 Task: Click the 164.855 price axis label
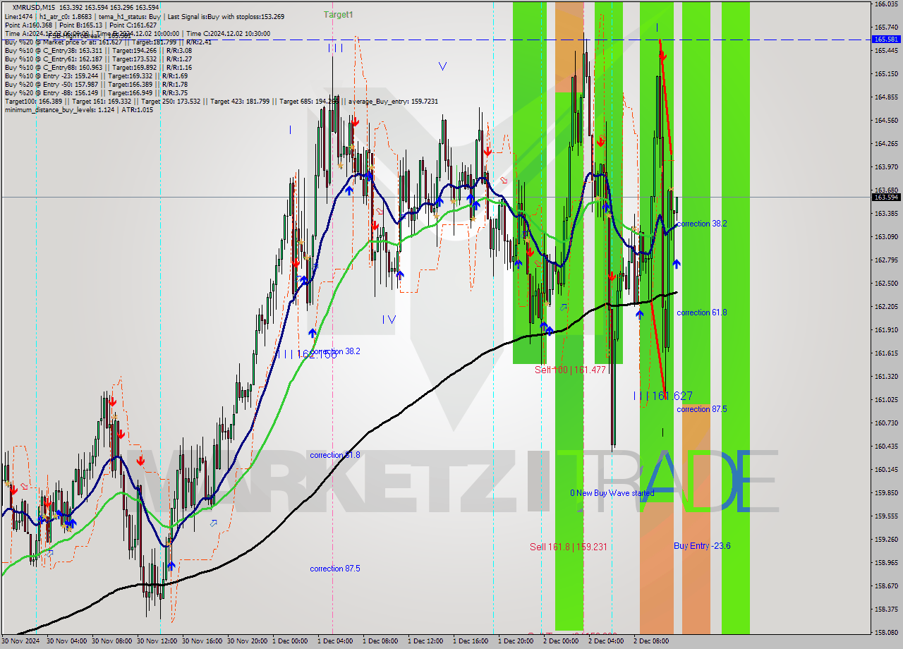point(886,97)
